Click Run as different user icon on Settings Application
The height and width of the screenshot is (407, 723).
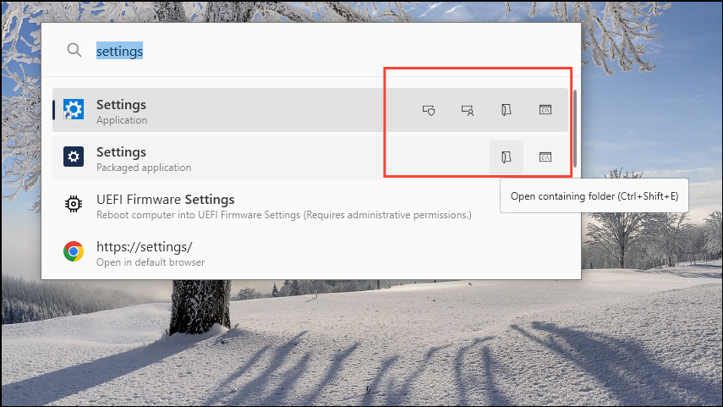(467, 110)
